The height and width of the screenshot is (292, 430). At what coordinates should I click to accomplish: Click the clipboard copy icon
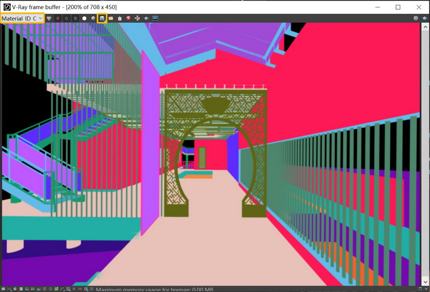pyautogui.click(x=120, y=18)
